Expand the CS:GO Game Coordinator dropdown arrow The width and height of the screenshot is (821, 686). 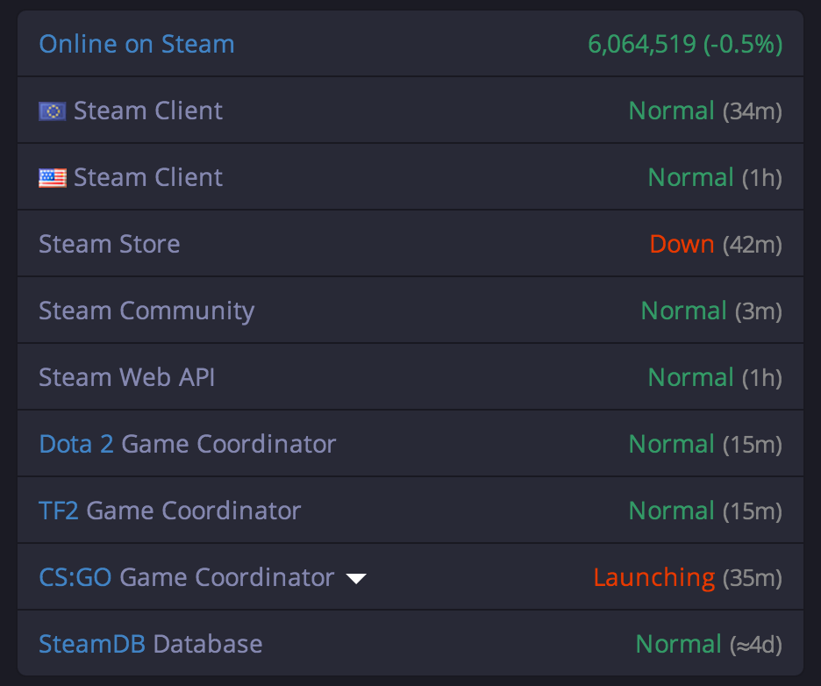tap(356, 579)
